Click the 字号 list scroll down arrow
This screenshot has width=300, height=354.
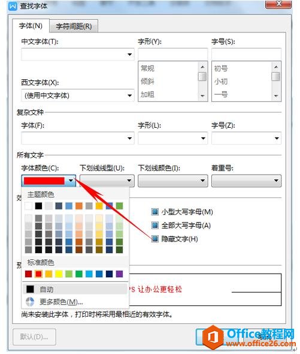point(276,96)
